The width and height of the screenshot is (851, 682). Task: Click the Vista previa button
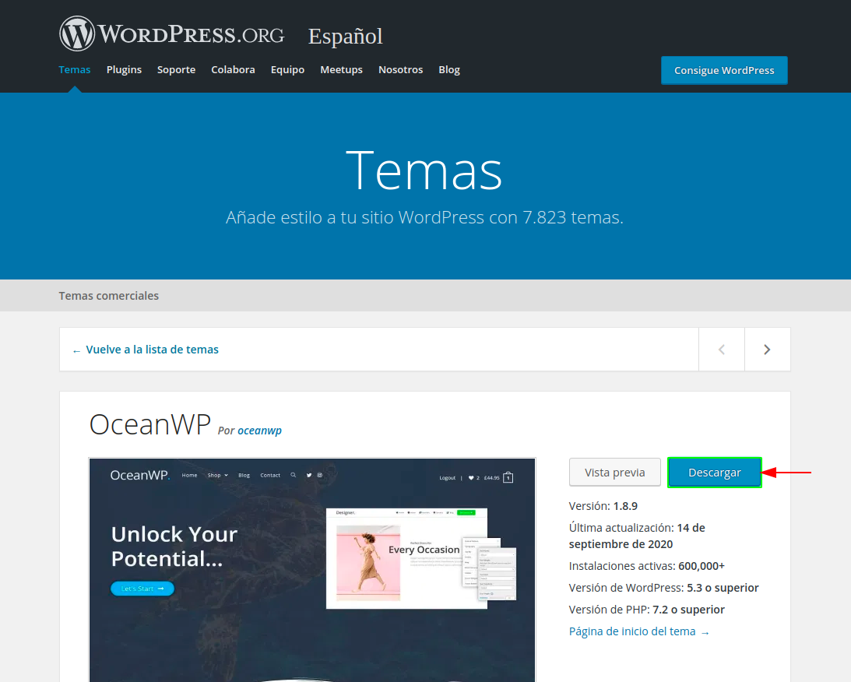coord(615,473)
